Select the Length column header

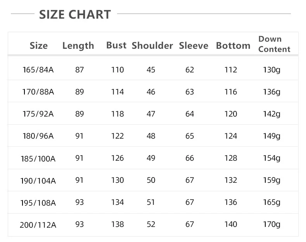(78, 46)
